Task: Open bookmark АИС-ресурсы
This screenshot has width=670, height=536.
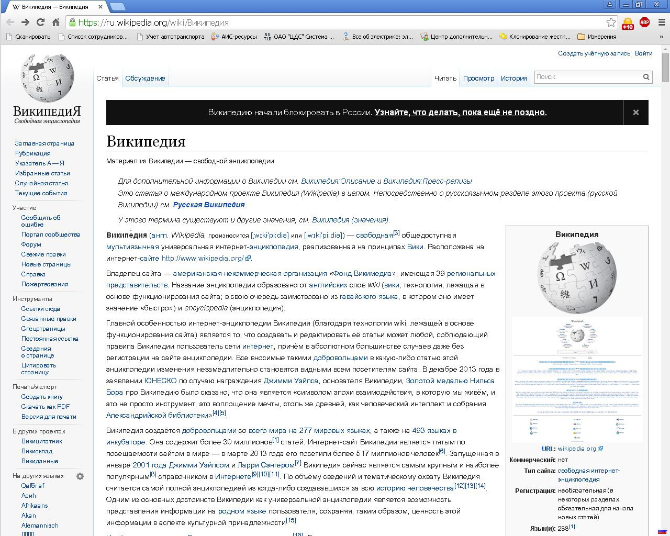Action: coord(234,37)
